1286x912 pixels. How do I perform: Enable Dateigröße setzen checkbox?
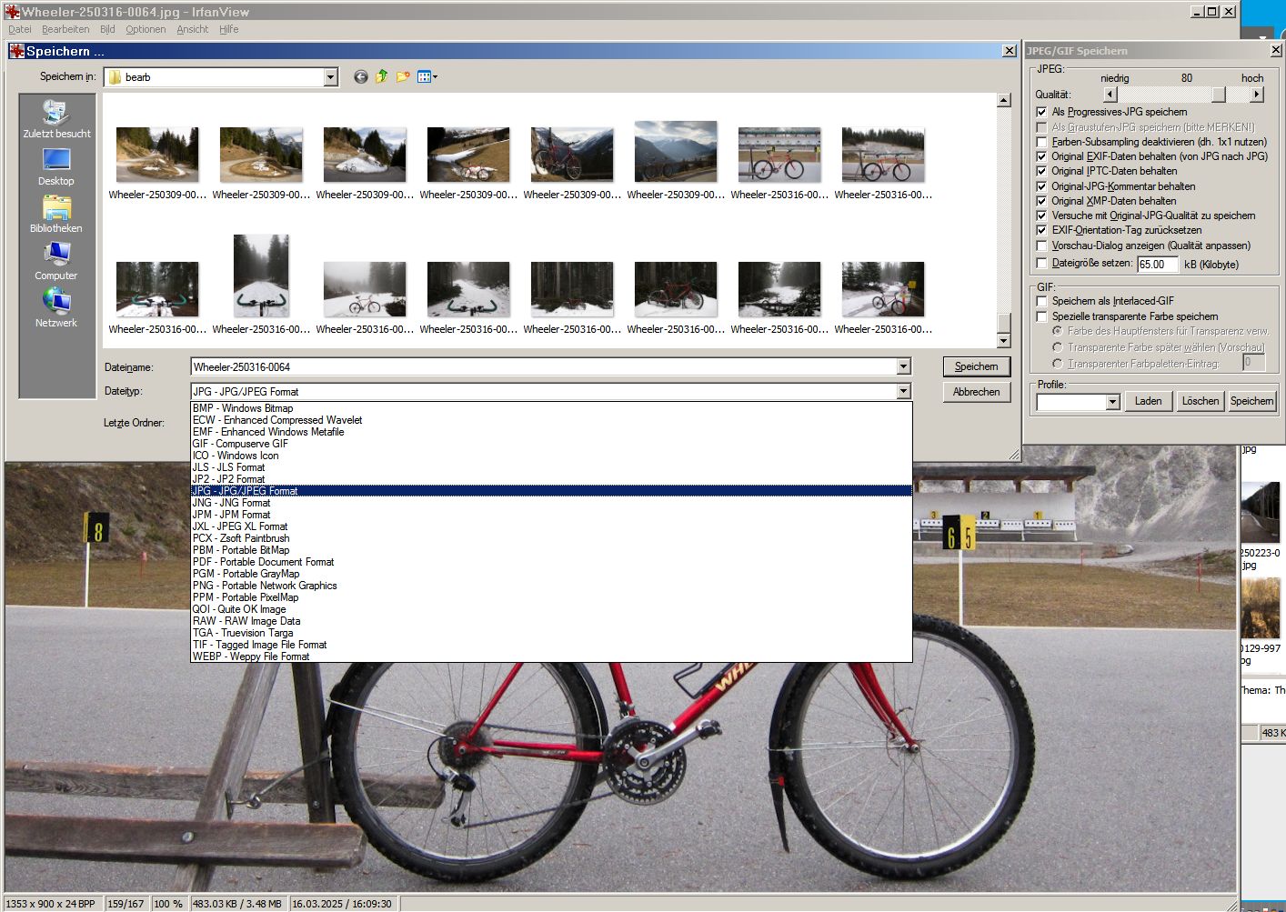(1041, 264)
